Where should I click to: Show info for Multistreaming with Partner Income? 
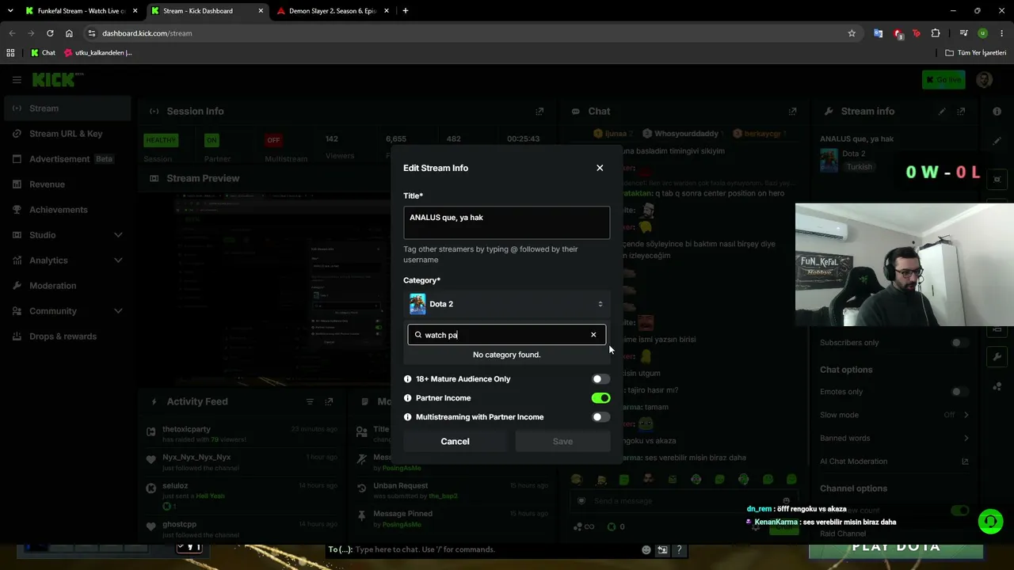click(408, 417)
